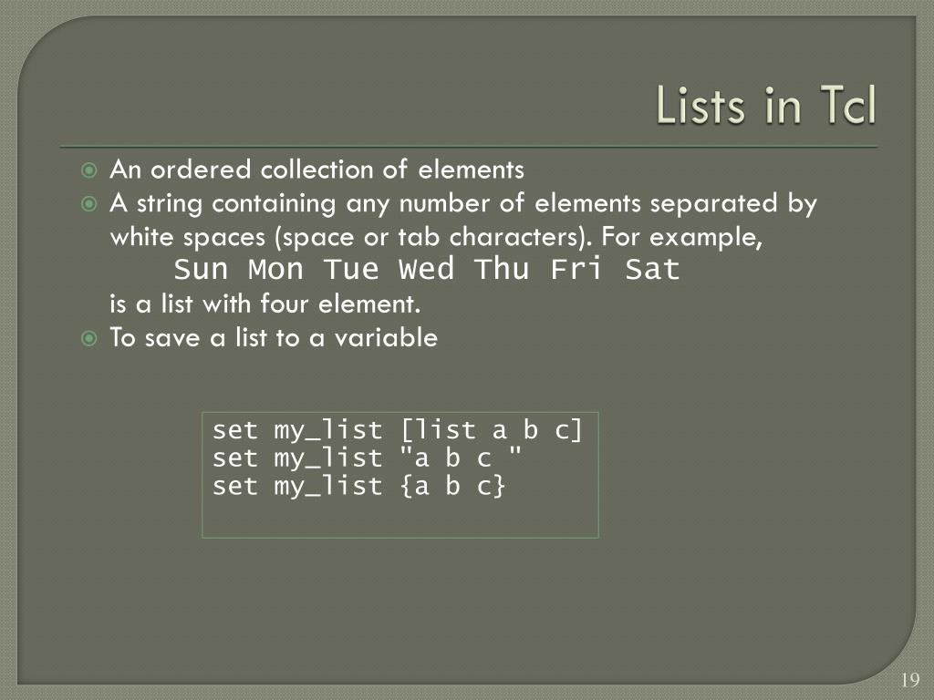Click the word Tue in the weekday list
The height and width of the screenshot is (700, 934).
[351, 269]
